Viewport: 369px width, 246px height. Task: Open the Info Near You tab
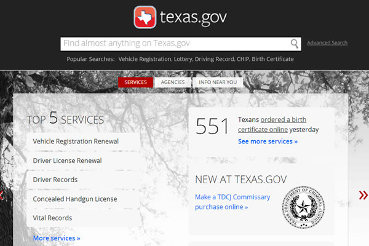pos(218,82)
